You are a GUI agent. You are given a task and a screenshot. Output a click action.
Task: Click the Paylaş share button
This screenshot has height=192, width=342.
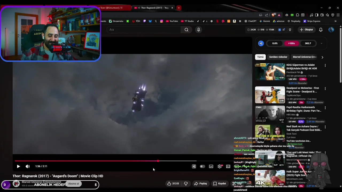pyautogui.click(x=200, y=183)
